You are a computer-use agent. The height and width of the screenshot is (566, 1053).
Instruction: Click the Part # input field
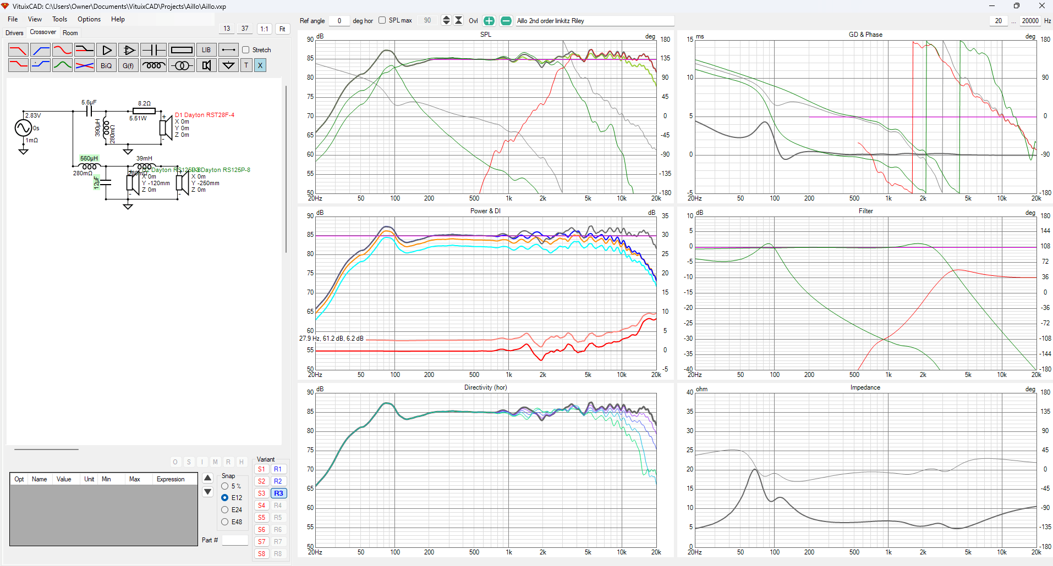coord(235,540)
